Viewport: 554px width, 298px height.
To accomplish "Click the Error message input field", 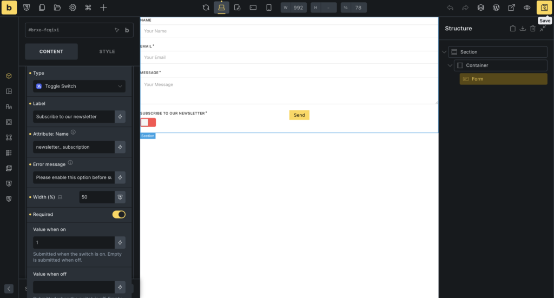I will click(x=74, y=177).
